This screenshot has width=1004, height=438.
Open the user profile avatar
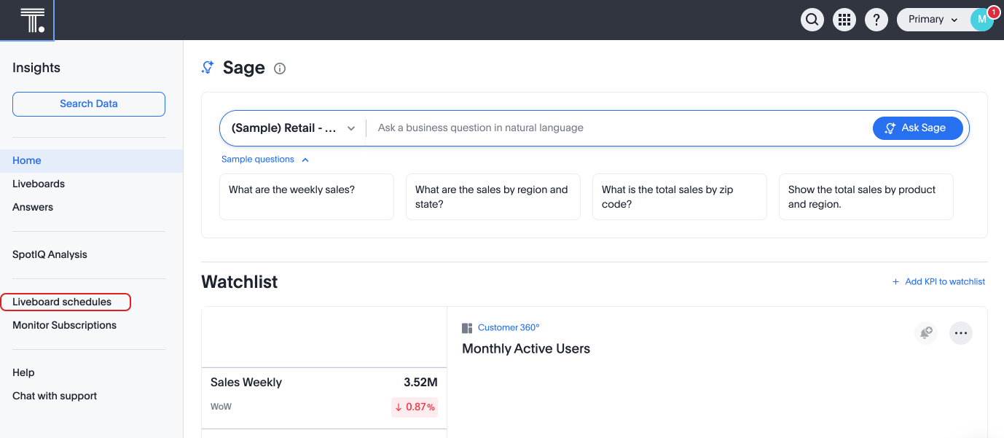pos(981,20)
